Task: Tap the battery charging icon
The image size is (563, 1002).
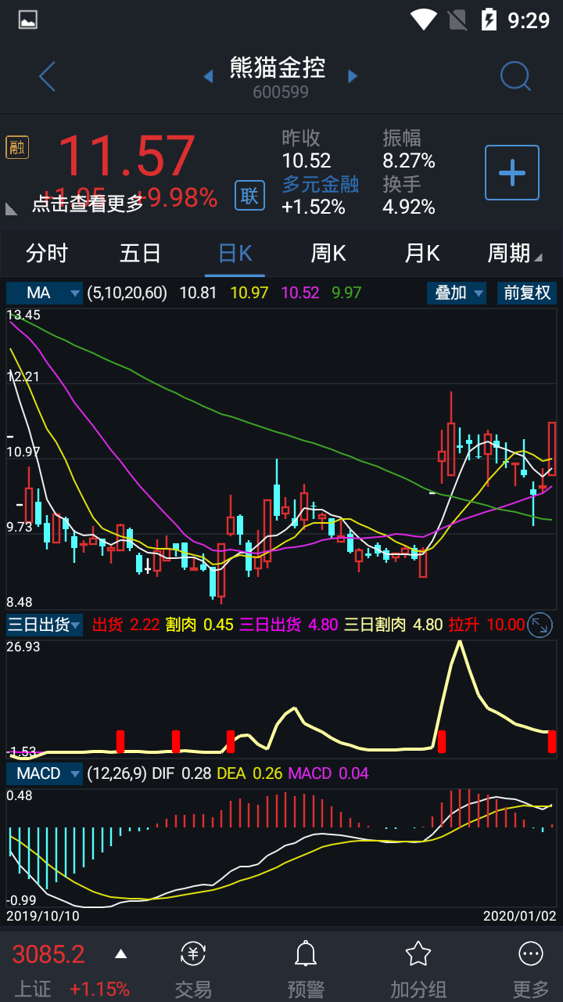Action: pyautogui.click(x=489, y=20)
